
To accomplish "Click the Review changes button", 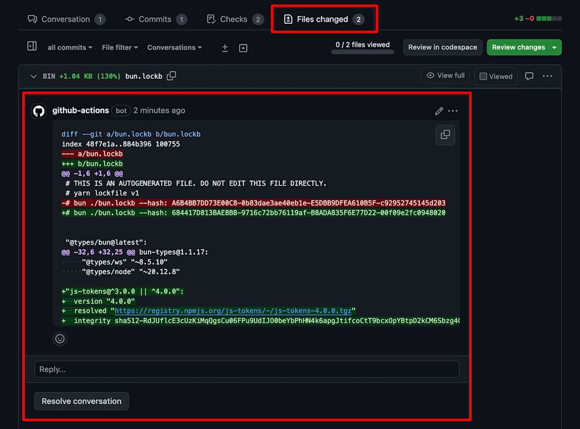I will click(x=524, y=47).
